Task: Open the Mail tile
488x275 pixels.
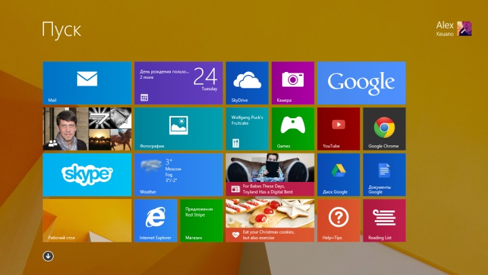Action: click(87, 83)
